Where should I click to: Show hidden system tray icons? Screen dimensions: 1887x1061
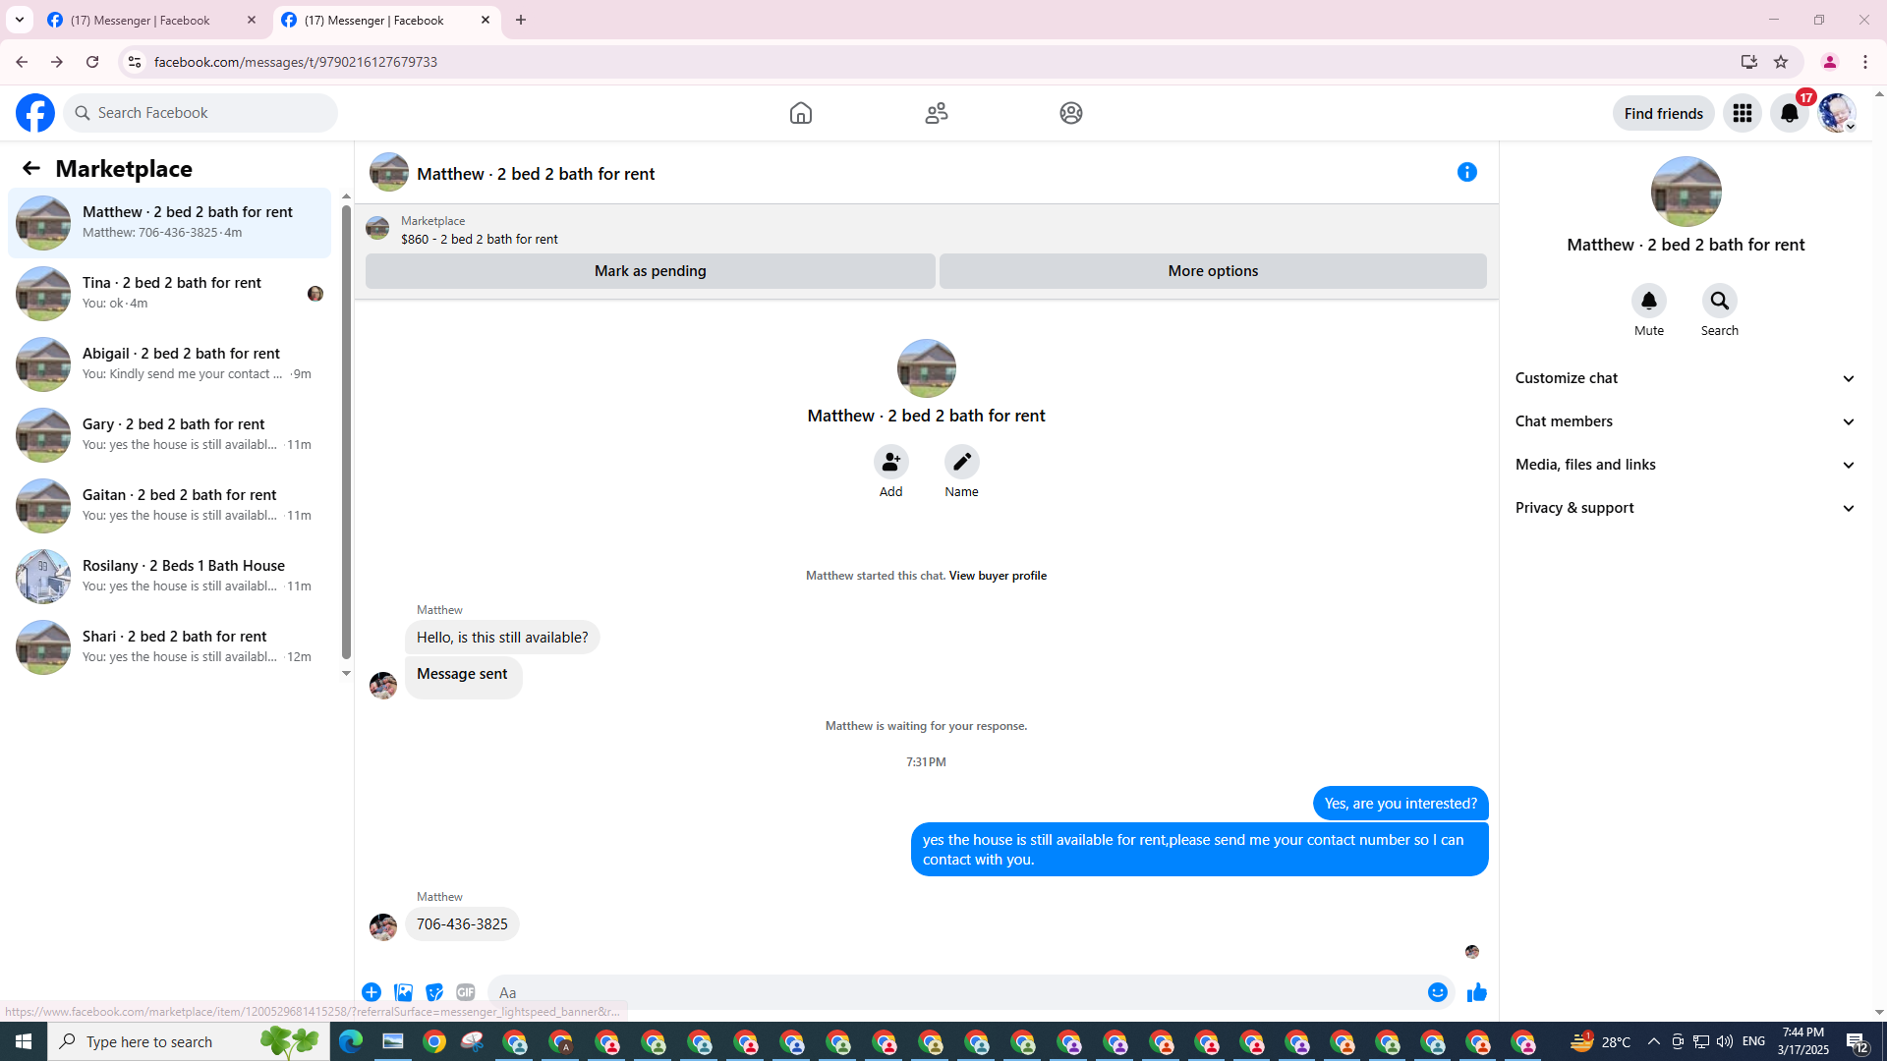point(1653,1041)
